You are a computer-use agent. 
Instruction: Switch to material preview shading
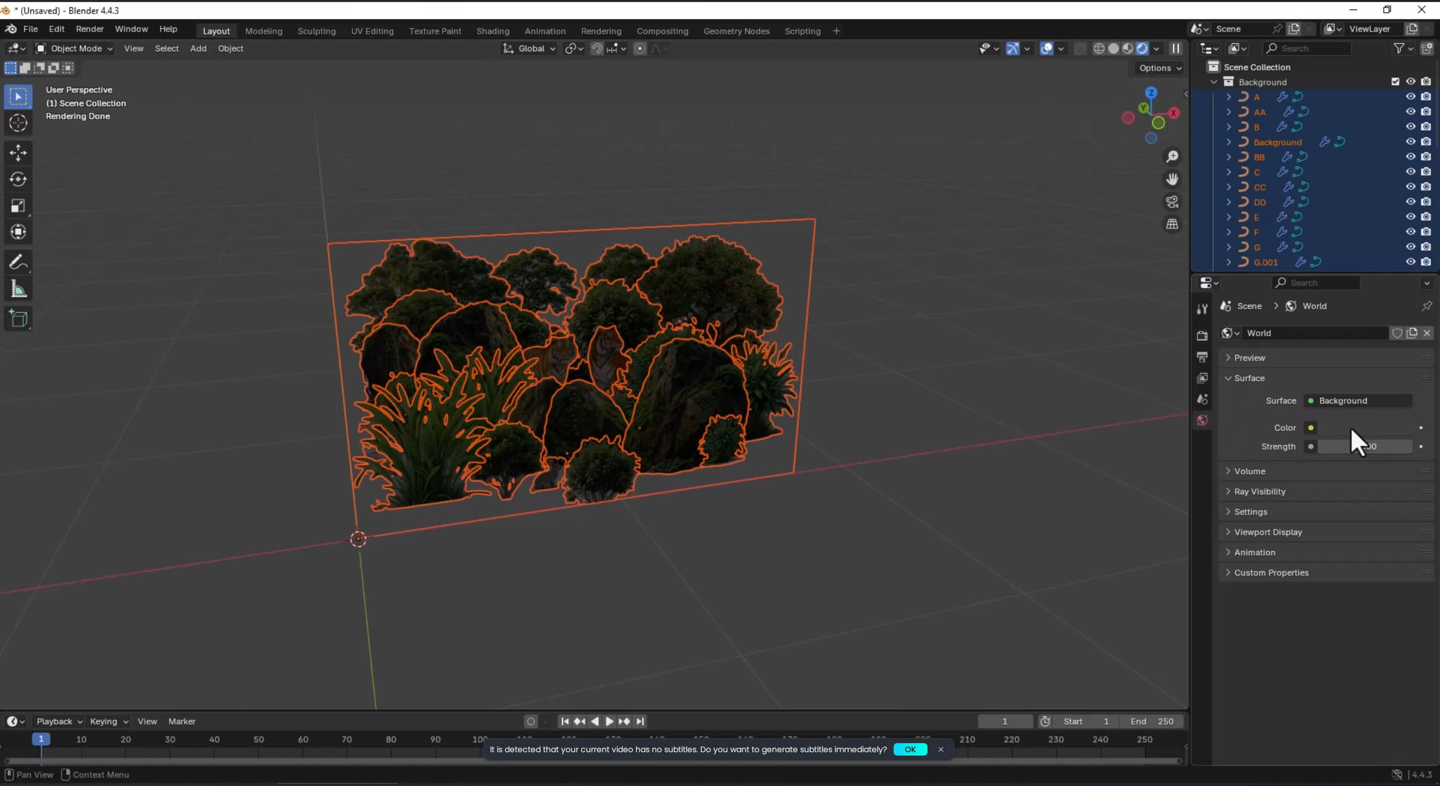[1128, 48]
